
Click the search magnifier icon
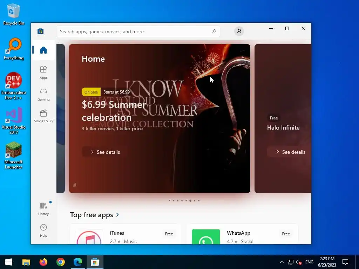[x=214, y=32]
